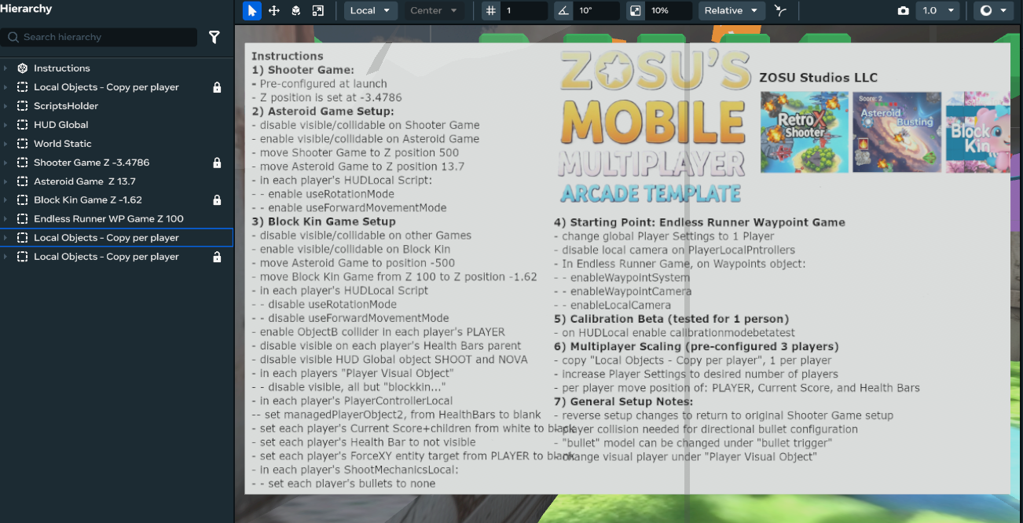Open the viewport display mode dropdown

(994, 11)
